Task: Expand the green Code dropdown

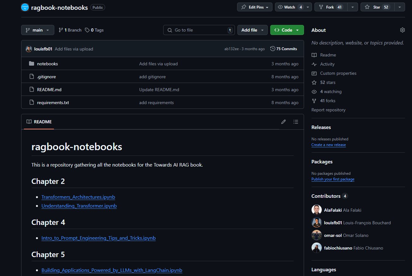Action: click(x=287, y=30)
